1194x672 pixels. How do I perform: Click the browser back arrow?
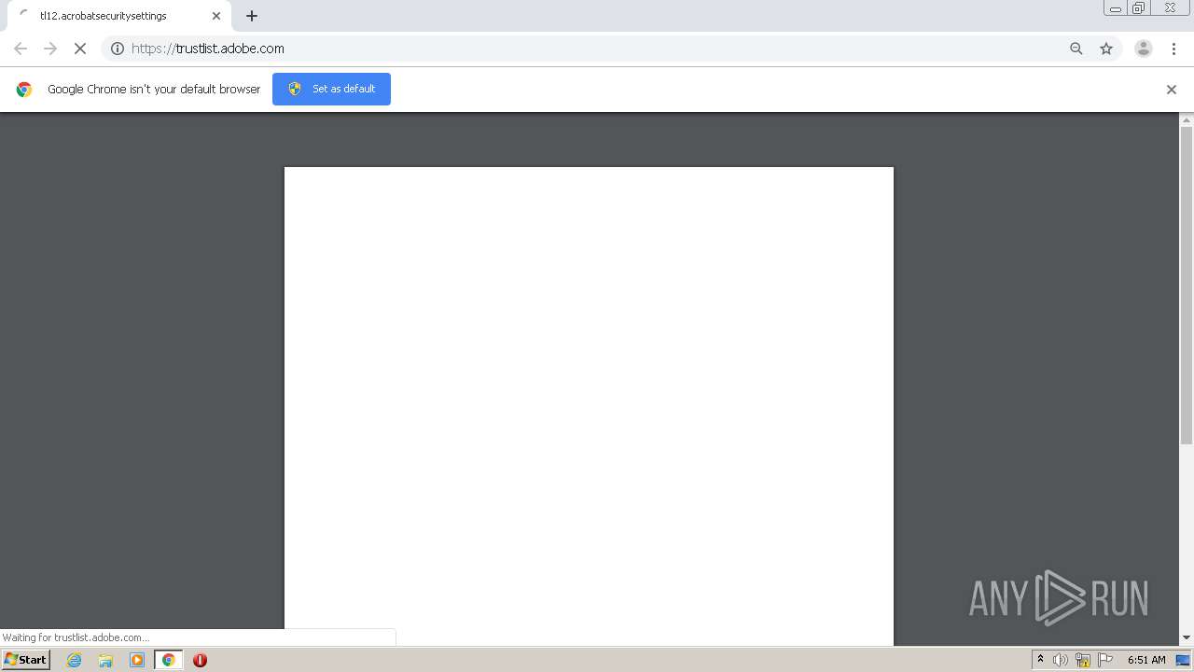pos(21,49)
